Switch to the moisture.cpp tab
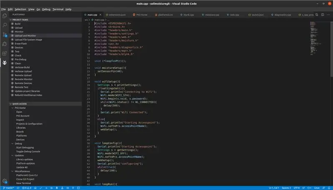Image resolution: width=333 pixels, height=190 pixels. (211, 15)
